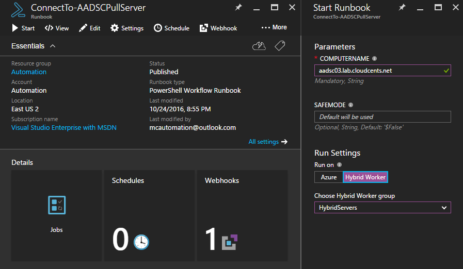The width and height of the screenshot is (463, 269).
Task: Show info tooltip for Run on
Action: coord(339,164)
